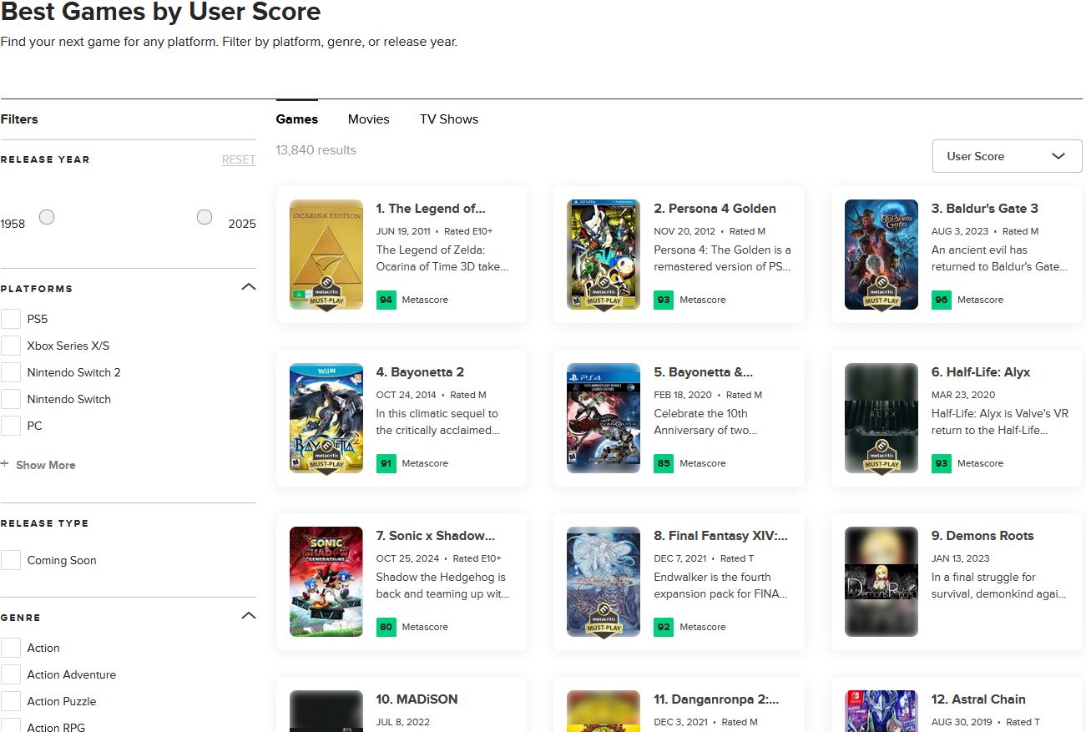Open the Legend of Zelda cover thumbnail
The image size is (1086, 732).
point(326,255)
